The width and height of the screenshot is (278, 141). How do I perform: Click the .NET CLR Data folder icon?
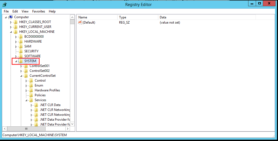[x=36, y=105]
